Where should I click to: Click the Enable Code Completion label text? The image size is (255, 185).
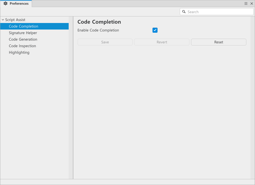pyautogui.click(x=98, y=30)
